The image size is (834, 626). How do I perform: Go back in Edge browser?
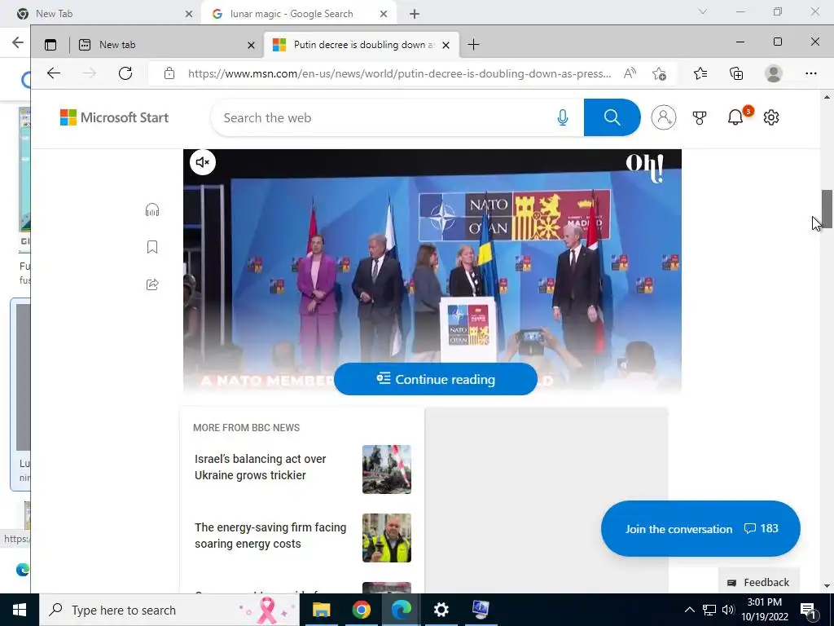click(54, 73)
